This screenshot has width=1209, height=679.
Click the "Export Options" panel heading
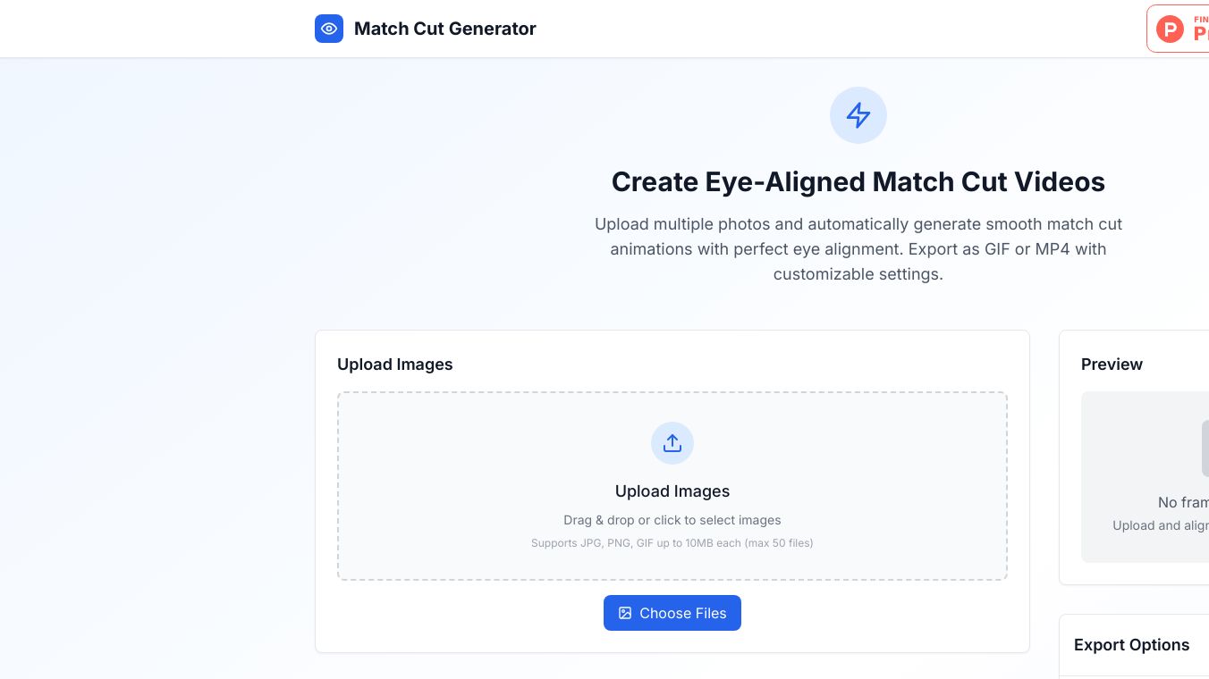[x=1131, y=645]
